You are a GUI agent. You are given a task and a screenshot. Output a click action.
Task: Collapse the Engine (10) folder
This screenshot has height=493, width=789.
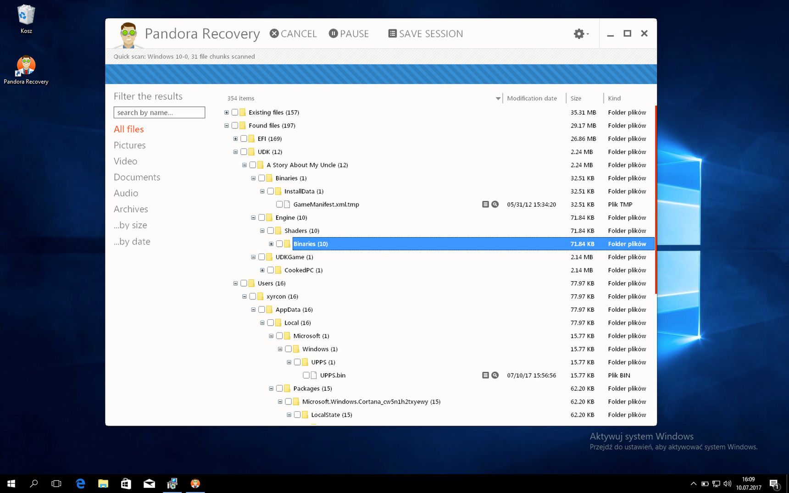point(253,218)
